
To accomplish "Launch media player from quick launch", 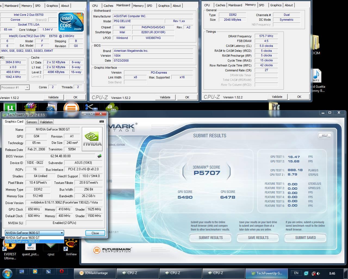I will (x=35, y=272).
